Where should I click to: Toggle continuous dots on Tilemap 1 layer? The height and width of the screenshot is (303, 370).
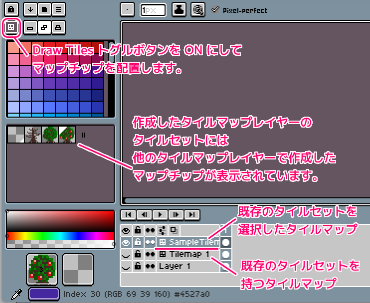(x=150, y=255)
